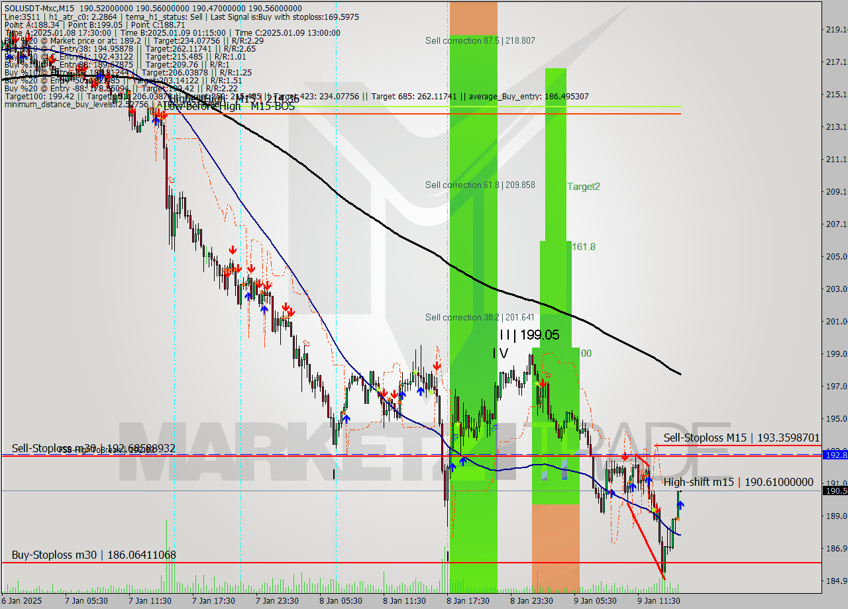
Task: Click the M15-BOS label
Action: tap(272, 107)
